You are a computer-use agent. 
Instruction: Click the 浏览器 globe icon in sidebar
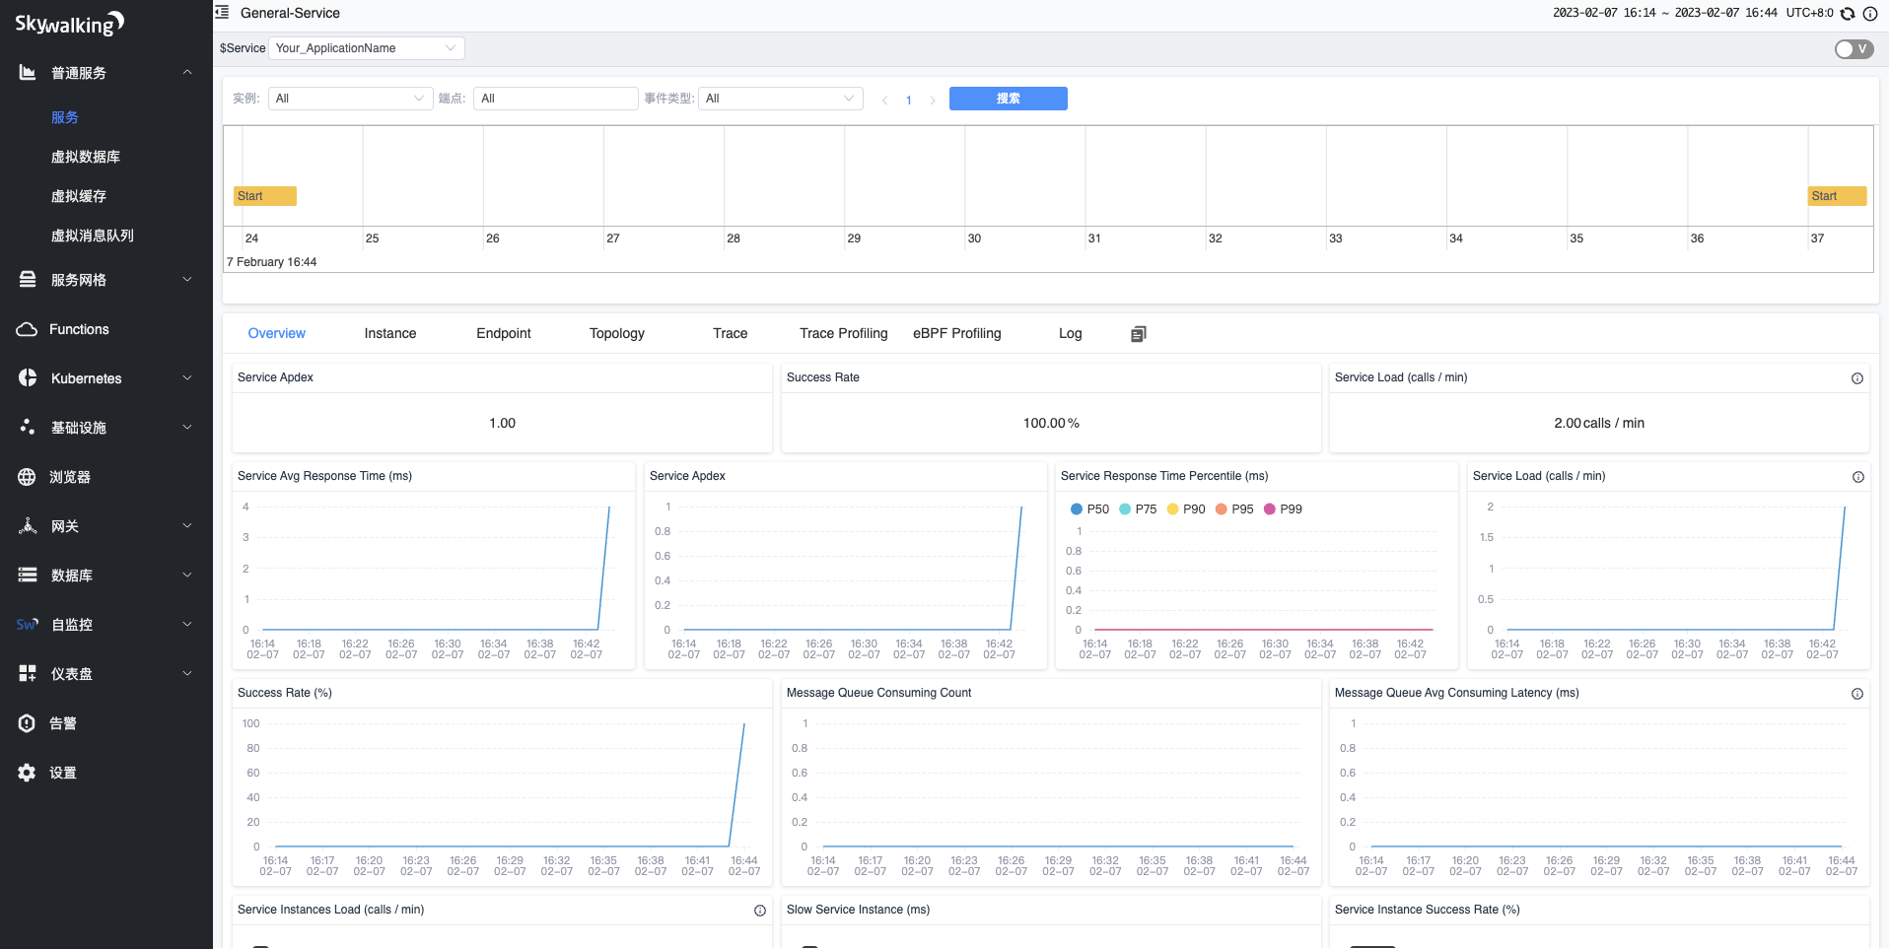coord(27,477)
